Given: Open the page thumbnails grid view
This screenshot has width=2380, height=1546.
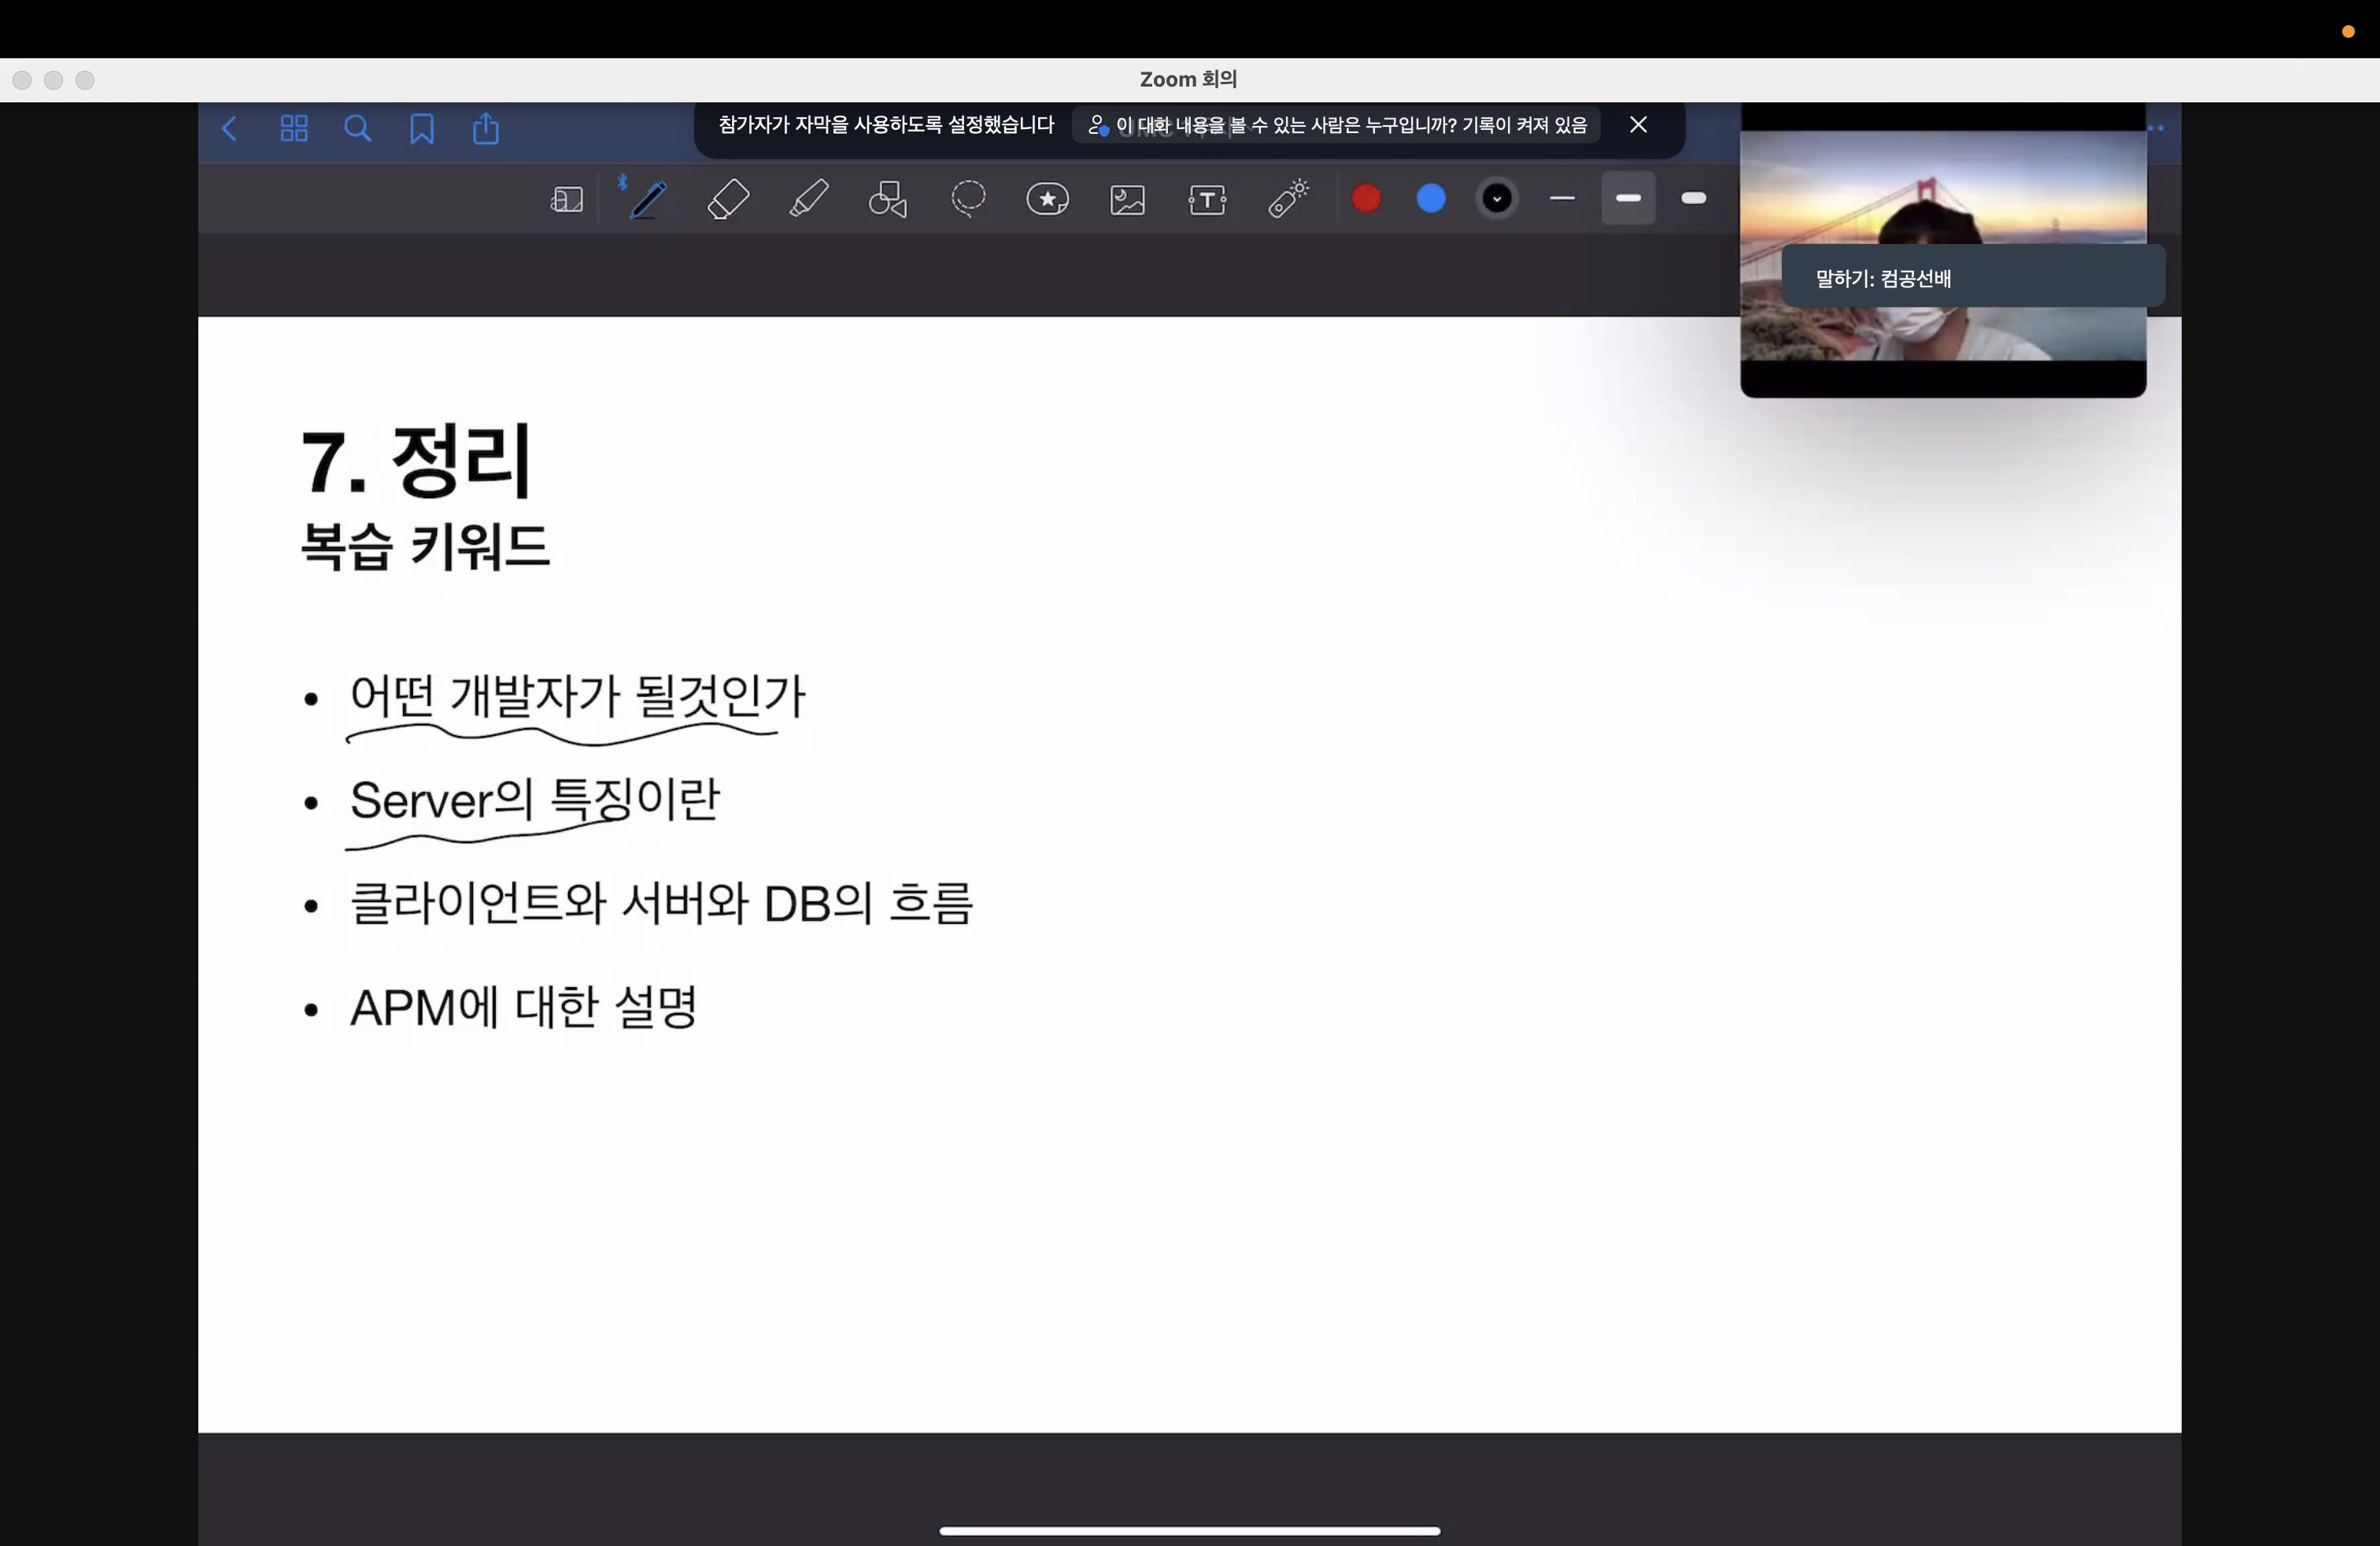Looking at the screenshot, I should [x=294, y=129].
